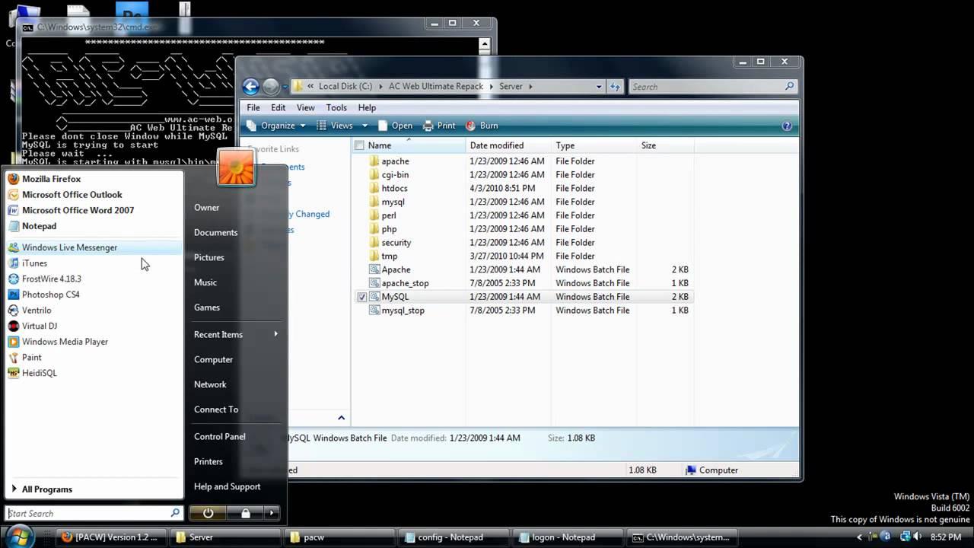
Task: Open recent pages dropdown next to Forward
Action: (285, 87)
